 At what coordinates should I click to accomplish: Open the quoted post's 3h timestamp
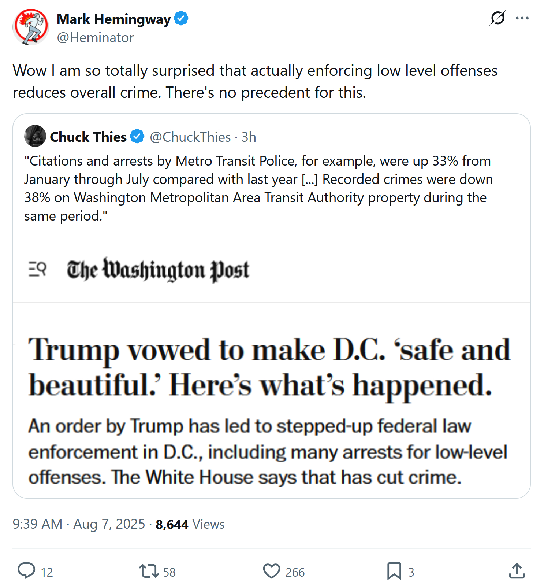point(249,137)
